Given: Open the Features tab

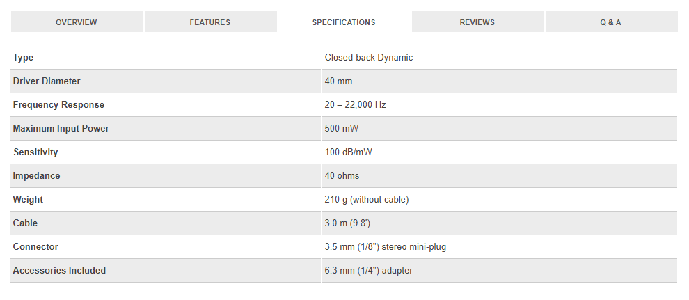Looking at the screenshot, I should point(210,22).
